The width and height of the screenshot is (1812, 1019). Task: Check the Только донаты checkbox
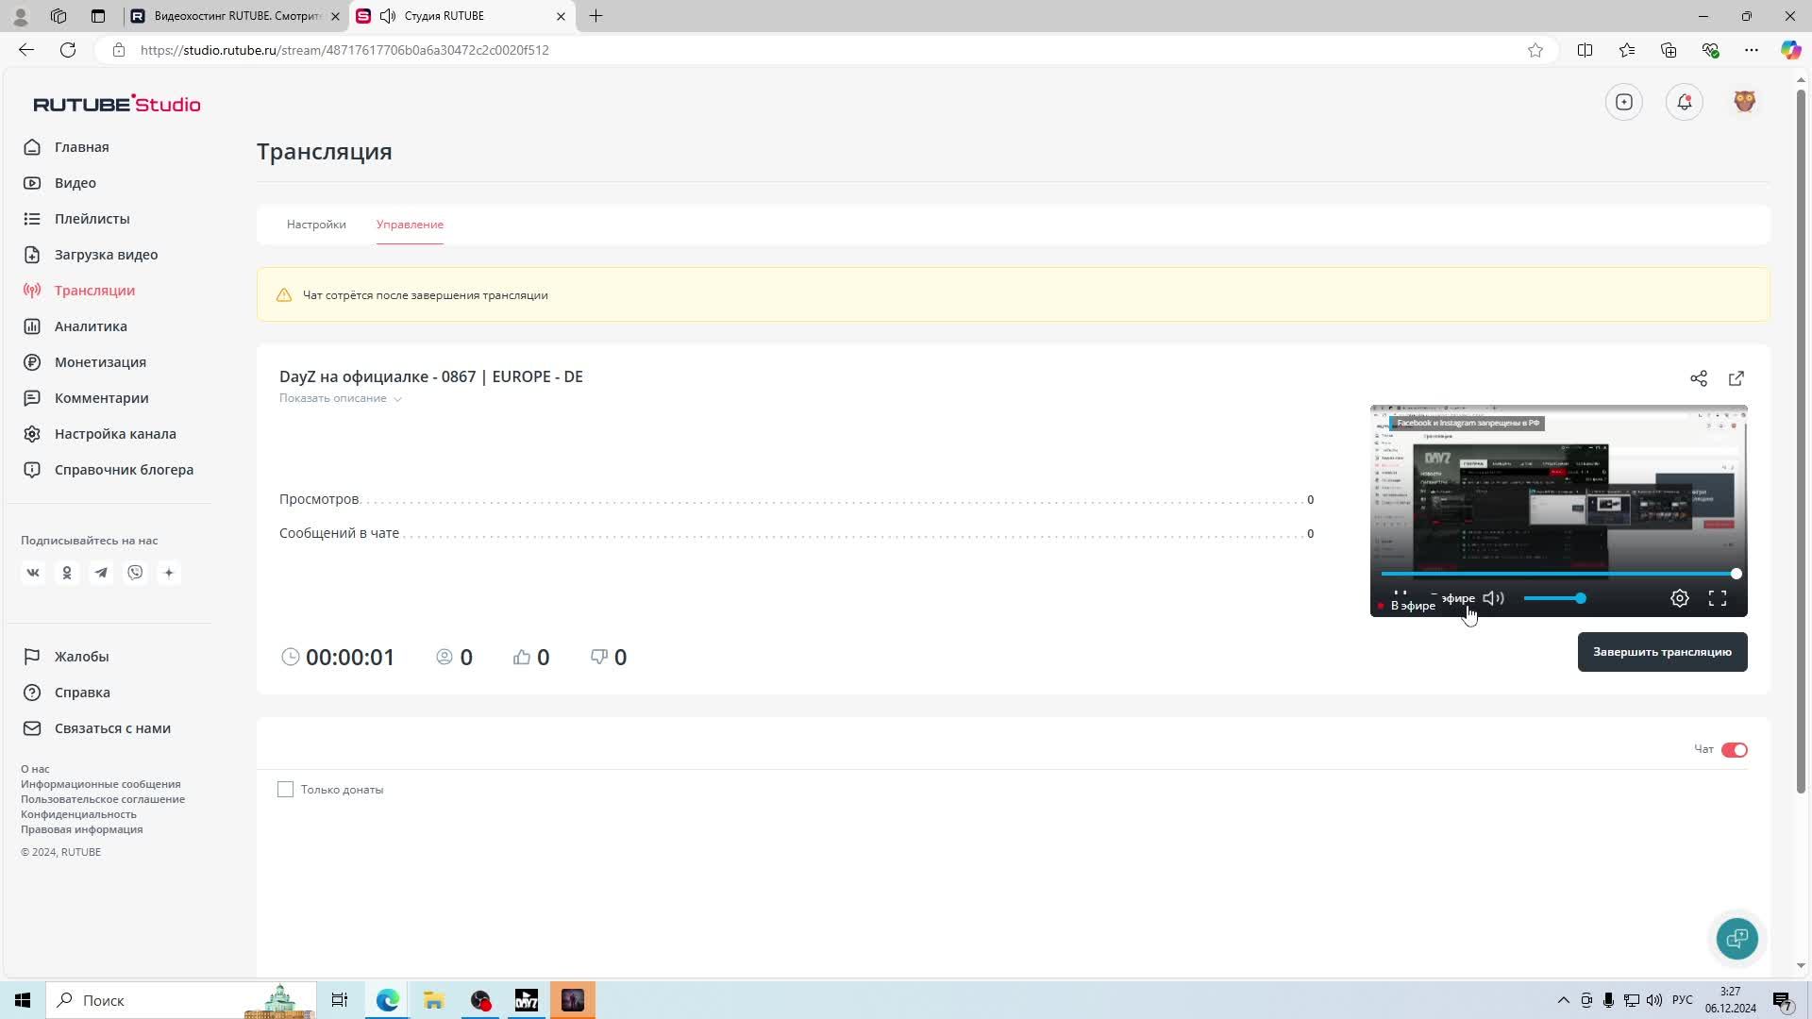click(x=286, y=790)
